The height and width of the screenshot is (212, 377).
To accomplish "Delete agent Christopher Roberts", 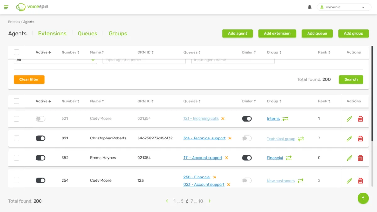I will (360, 139).
